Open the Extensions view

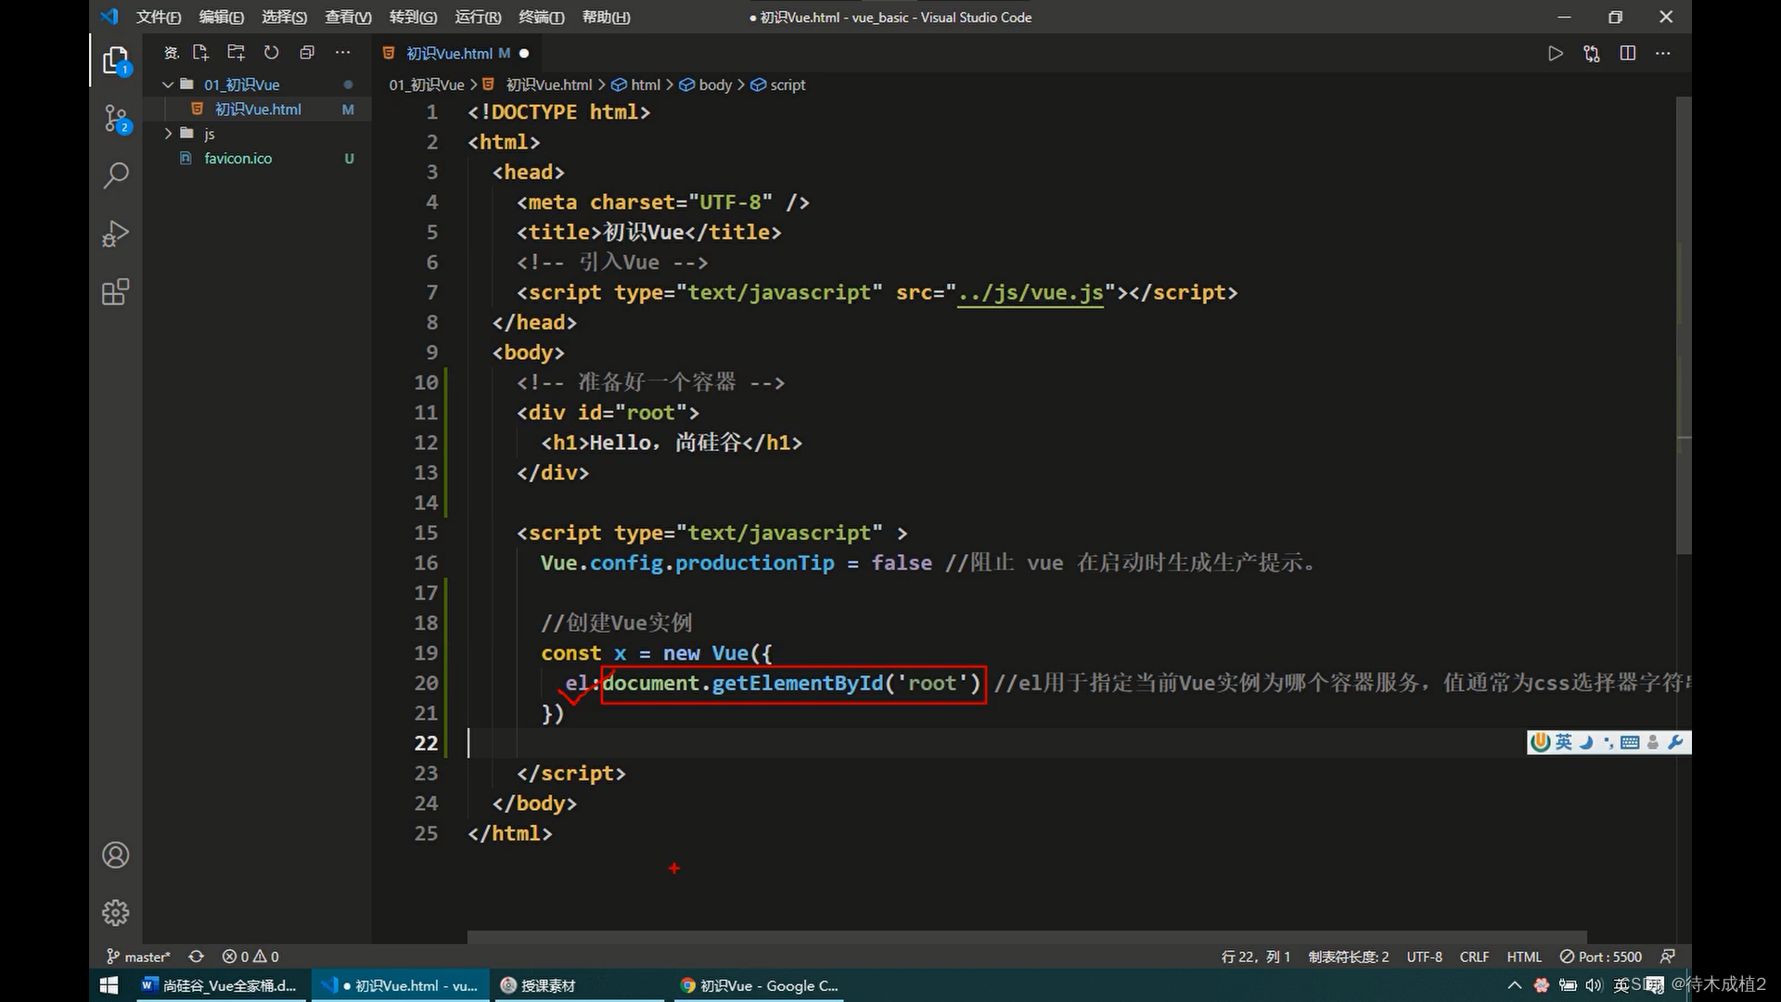116,292
